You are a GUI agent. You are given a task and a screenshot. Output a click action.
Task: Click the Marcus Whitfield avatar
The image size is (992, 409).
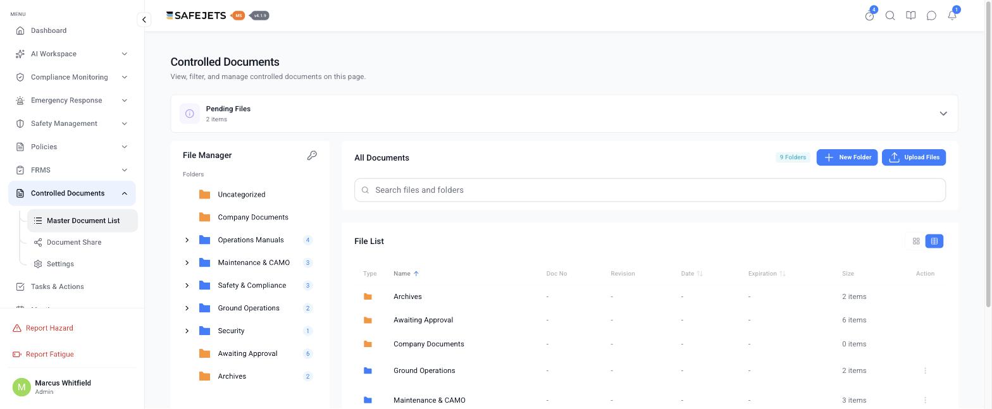pos(22,387)
